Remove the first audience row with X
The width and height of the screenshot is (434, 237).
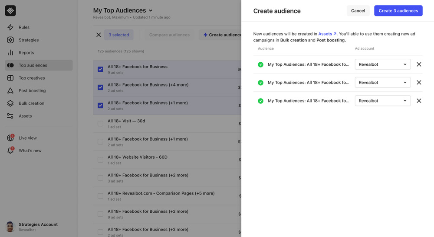(x=419, y=64)
